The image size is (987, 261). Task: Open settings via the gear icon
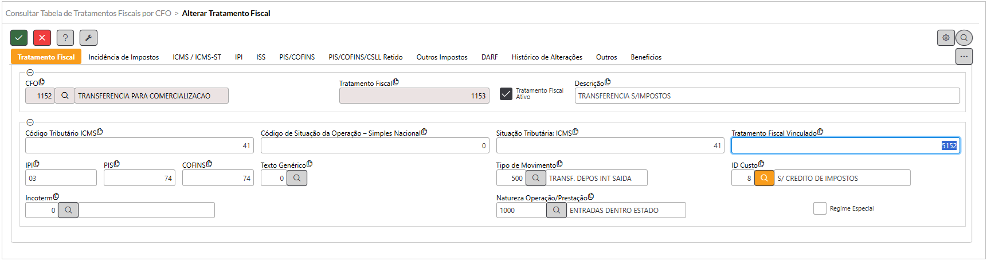[946, 38]
